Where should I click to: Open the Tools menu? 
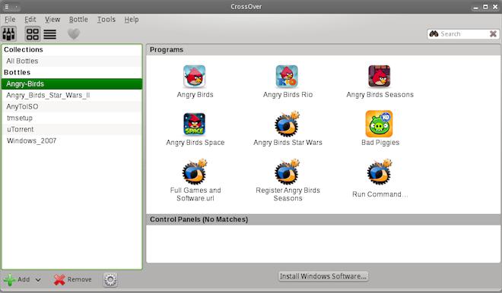pyautogui.click(x=106, y=20)
